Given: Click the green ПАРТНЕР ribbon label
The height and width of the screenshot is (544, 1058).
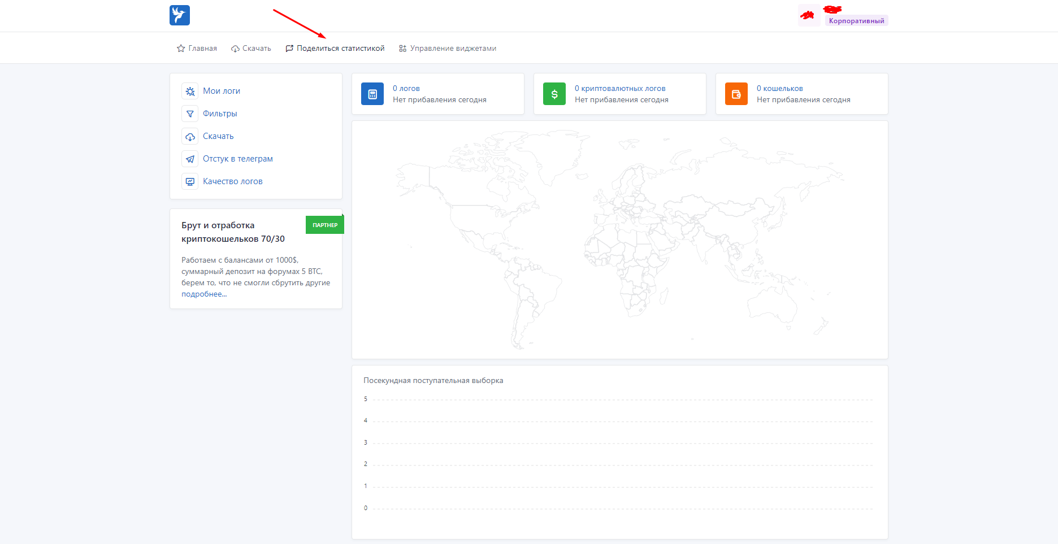Looking at the screenshot, I should click(325, 225).
